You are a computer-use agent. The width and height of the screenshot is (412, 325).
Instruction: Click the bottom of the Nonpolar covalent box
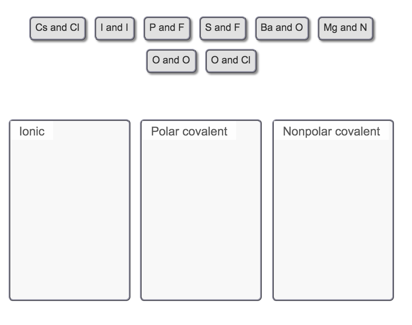333,299
